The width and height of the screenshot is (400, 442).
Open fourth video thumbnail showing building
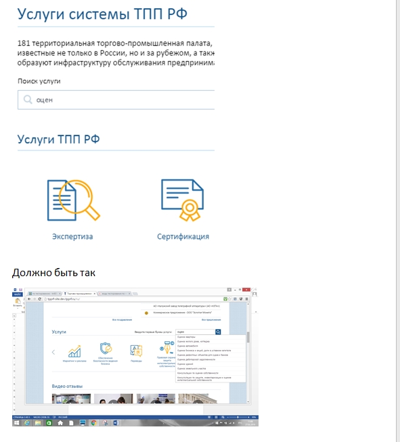(198, 399)
